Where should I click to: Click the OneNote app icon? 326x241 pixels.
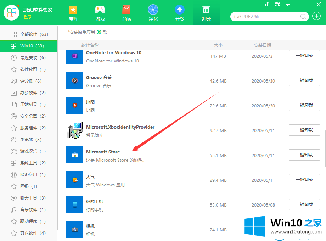point(75,57)
